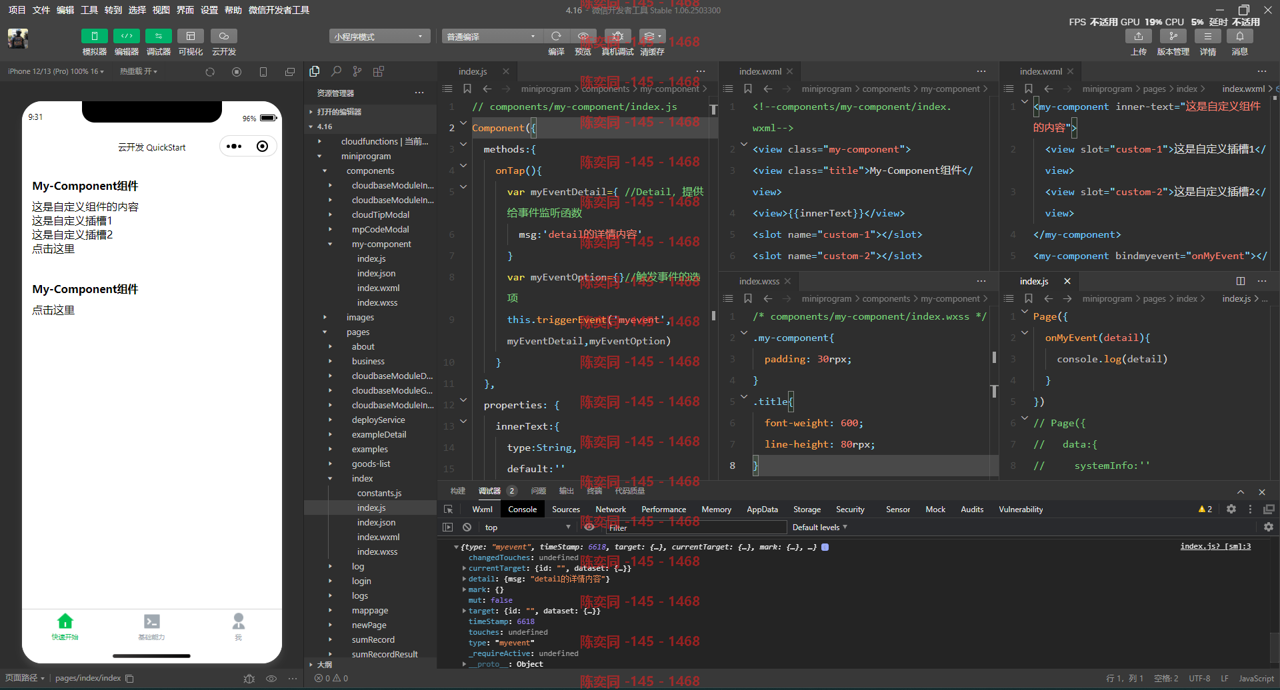This screenshot has width=1280, height=690.
Task: Toggle the editor panel button
Action: (127, 36)
